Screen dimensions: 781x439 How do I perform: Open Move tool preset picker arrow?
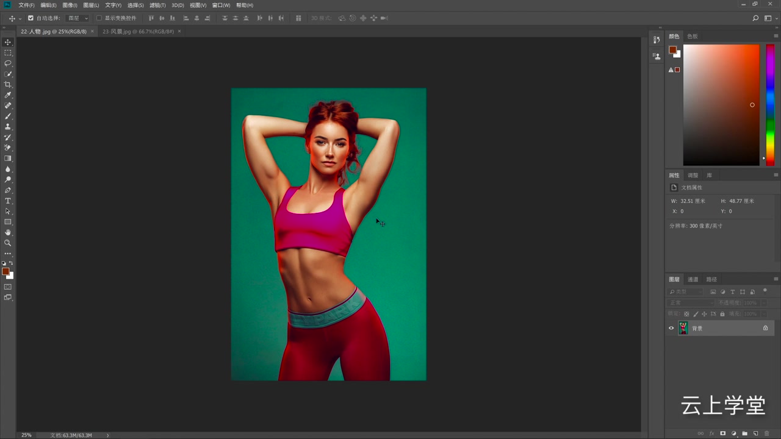pos(20,18)
